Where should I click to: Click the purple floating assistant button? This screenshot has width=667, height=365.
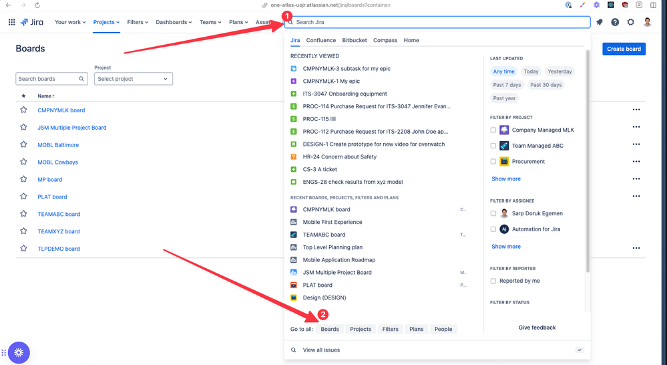click(19, 353)
